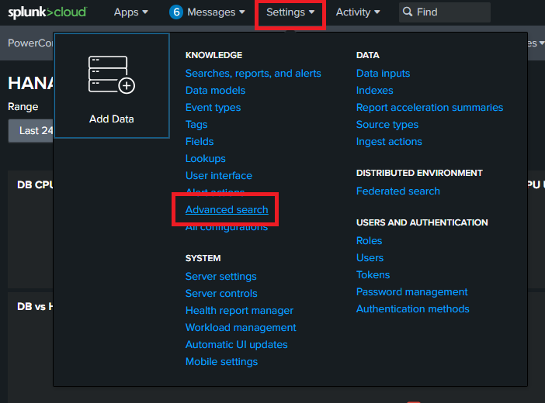Open the Roles management page
545x403 pixels.
point(369,241)
